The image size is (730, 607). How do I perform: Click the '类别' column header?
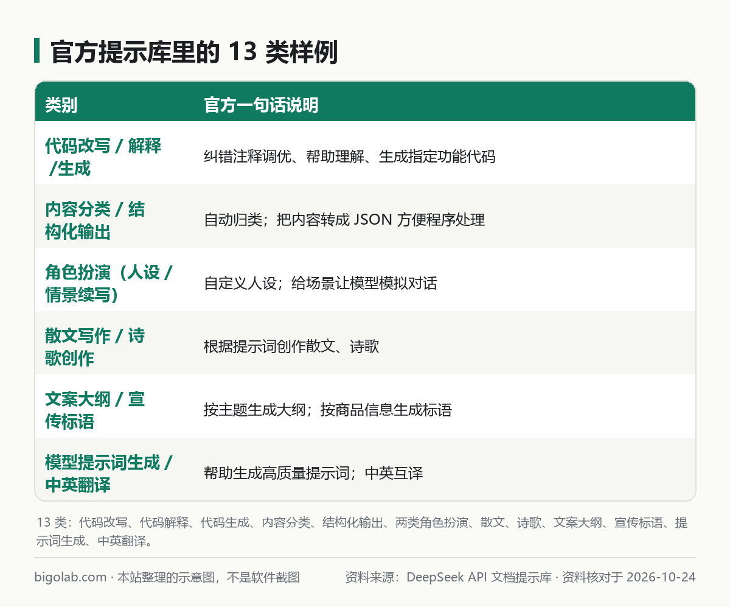click(61, 105)
